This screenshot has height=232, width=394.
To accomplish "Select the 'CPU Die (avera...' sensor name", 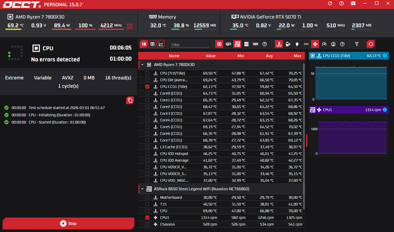I will (174, 80).
